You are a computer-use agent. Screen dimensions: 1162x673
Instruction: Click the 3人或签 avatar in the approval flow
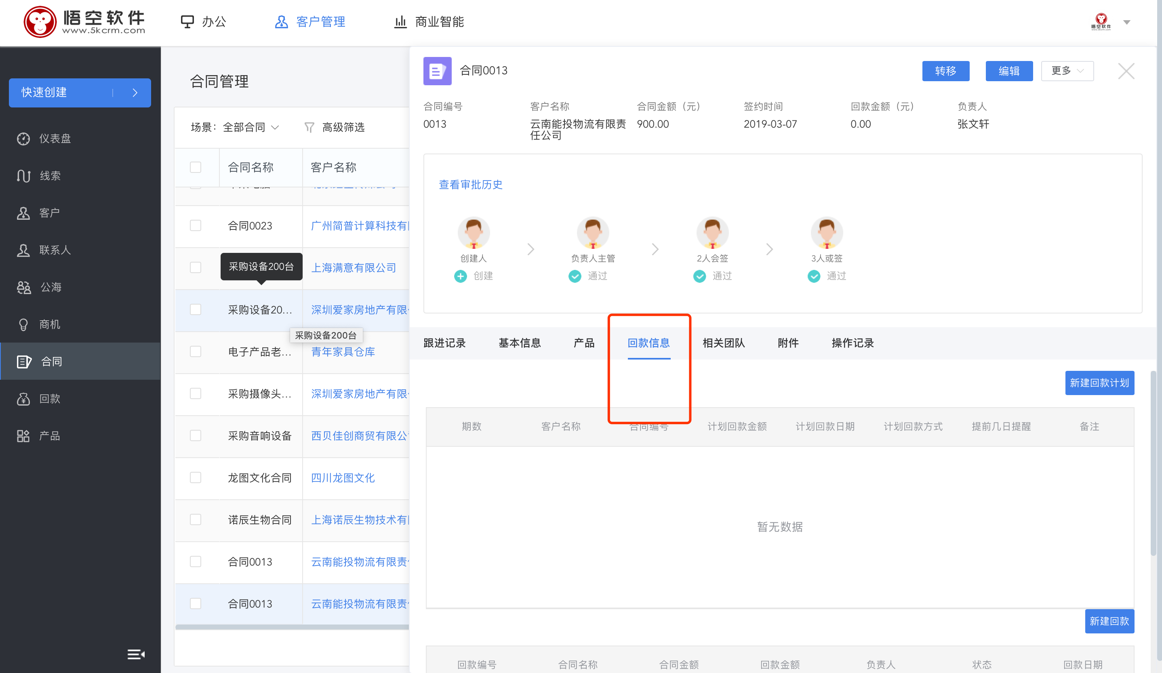click(827, 233)
